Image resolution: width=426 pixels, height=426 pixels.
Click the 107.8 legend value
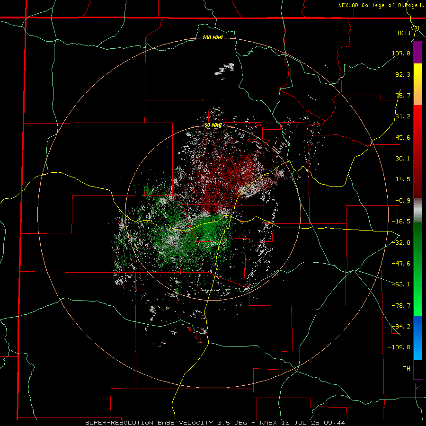401,53
